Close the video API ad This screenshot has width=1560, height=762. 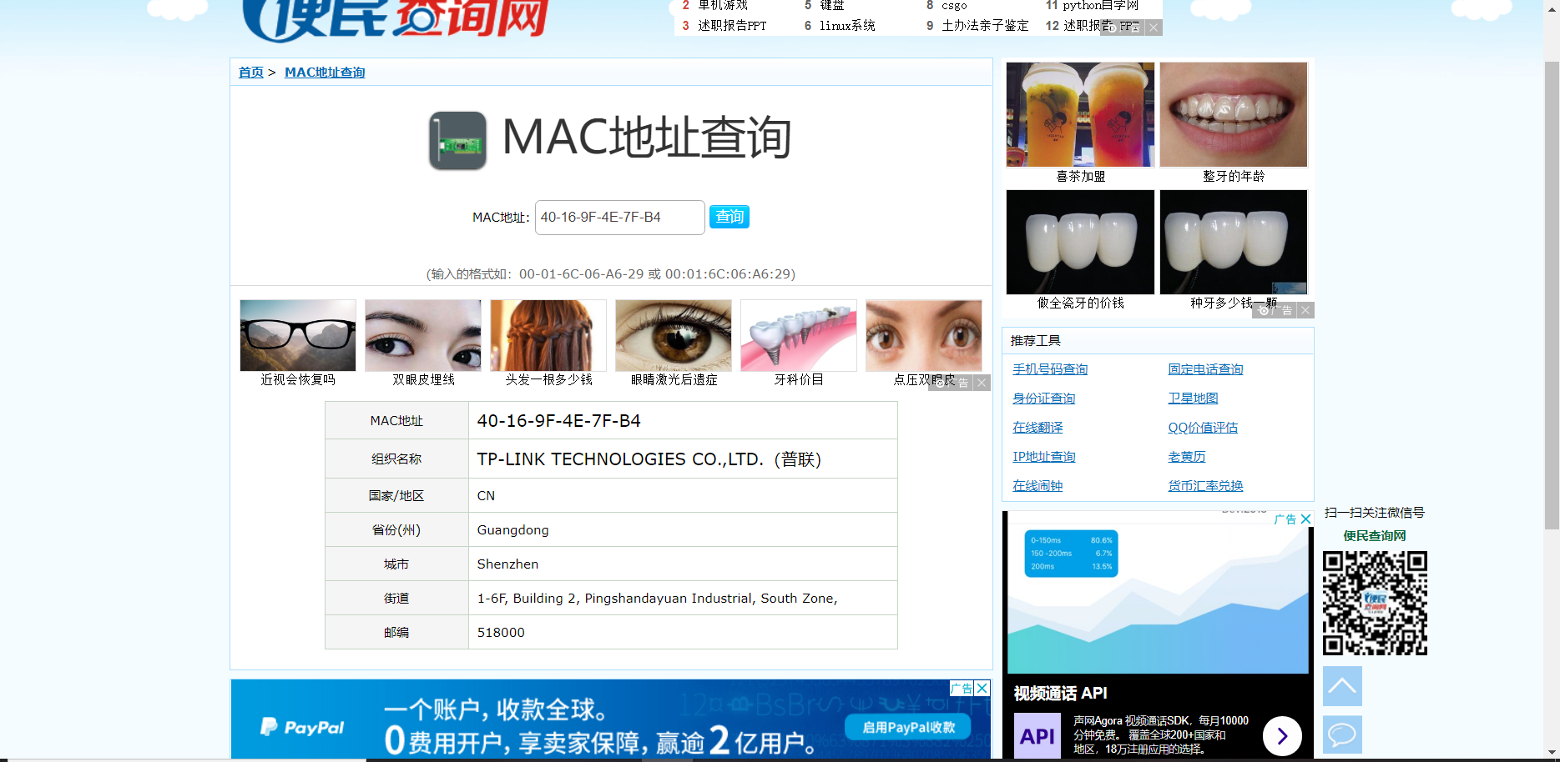click(1306, 519)
